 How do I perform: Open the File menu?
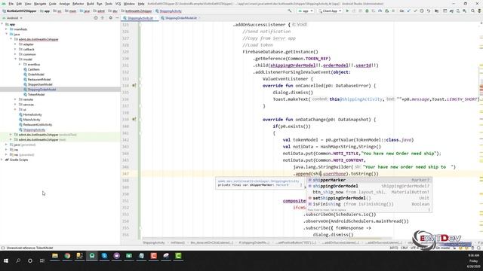tap(11, 4)
